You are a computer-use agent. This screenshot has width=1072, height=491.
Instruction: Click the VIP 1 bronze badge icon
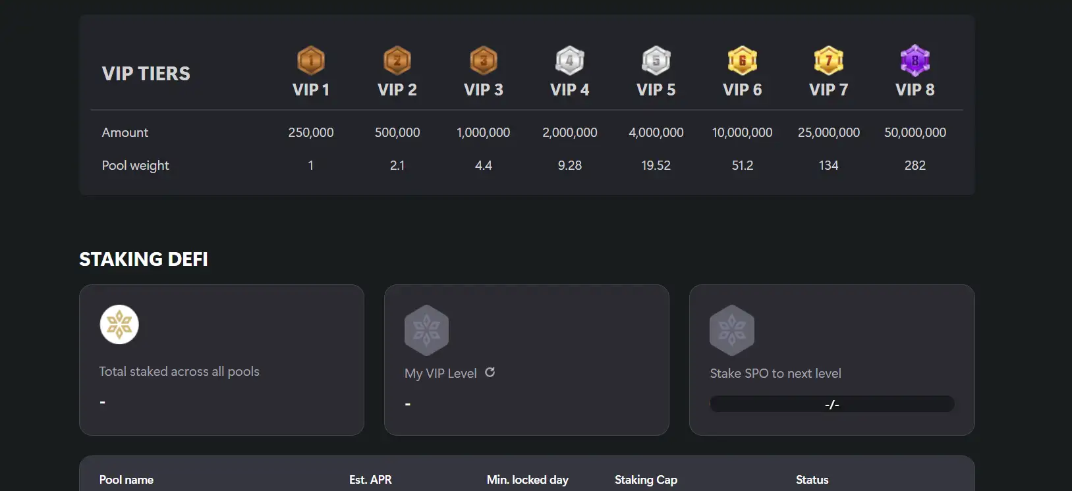(311, 61)
